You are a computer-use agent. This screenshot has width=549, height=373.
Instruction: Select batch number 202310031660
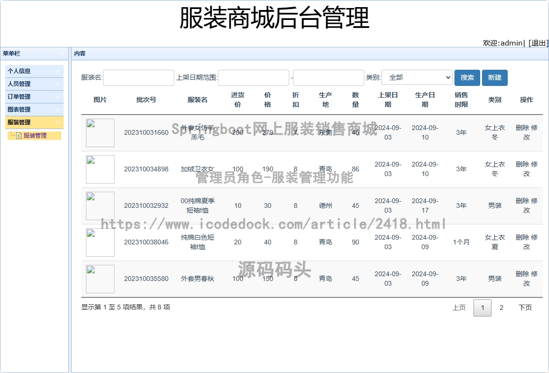[146, 132]
